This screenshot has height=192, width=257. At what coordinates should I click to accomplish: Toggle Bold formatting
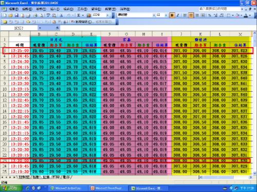pos(172,15)
